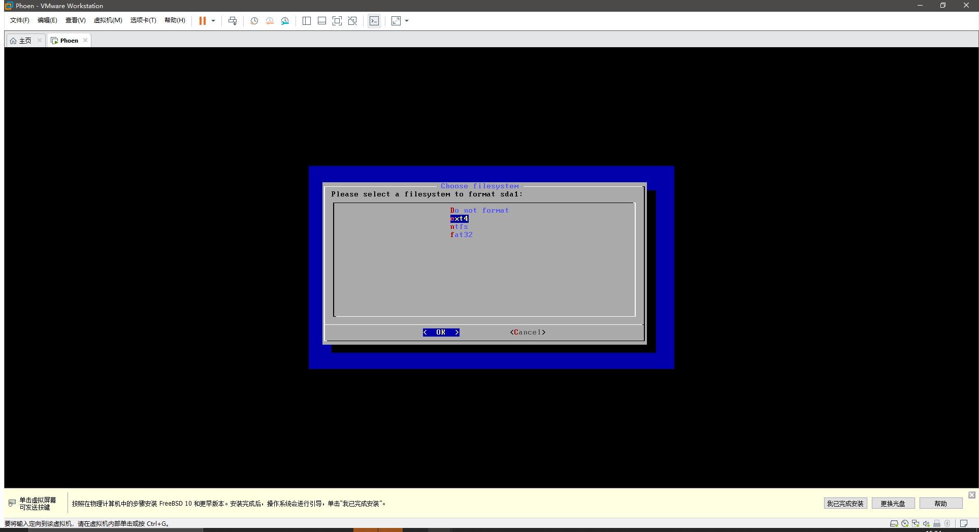Send Ctrl+Alt+Del to the guest
The height and width of the screenshot is (532, 979).
pos(232,21)
